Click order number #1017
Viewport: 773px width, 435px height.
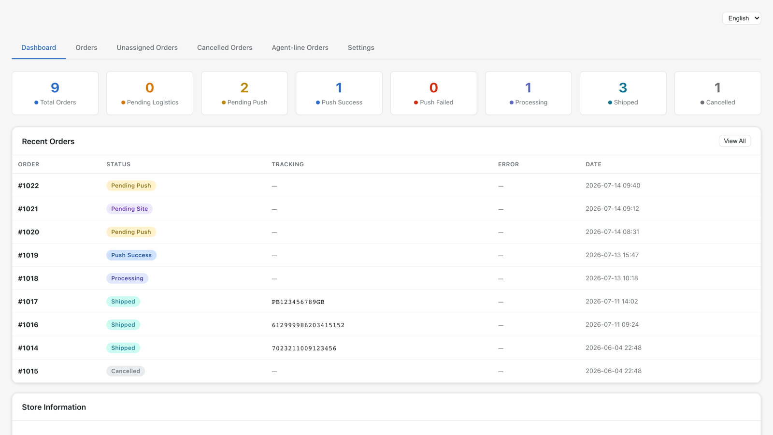28,302
